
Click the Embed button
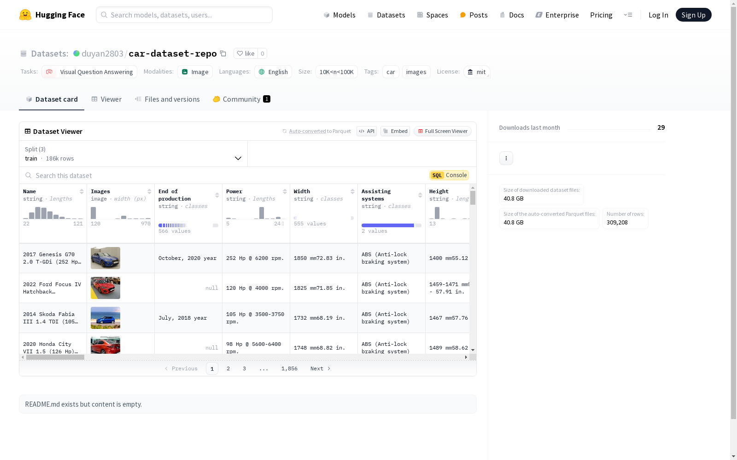[x=395, y=131]
